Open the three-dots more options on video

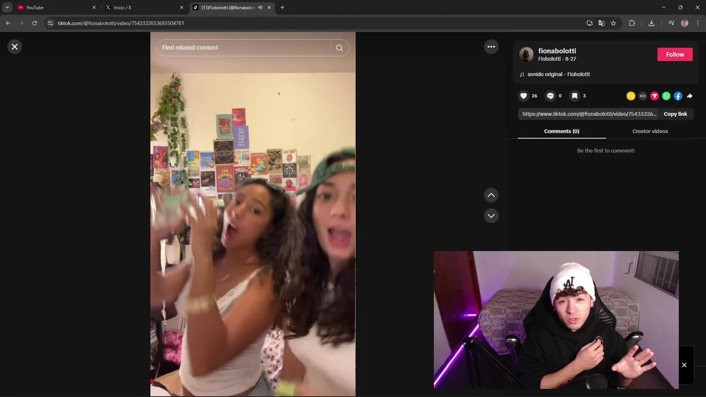[491, 47]
